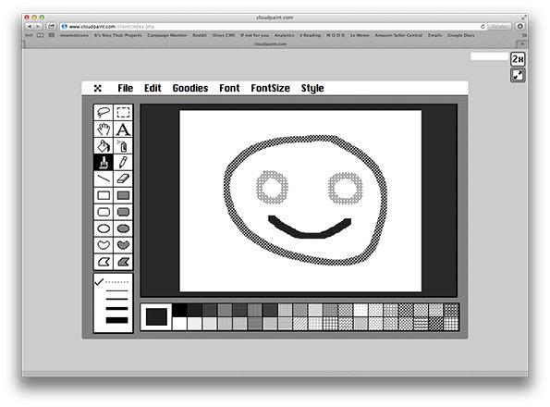Select the hollow Polygon tool
550x407 pixels.
click(104, 262)
